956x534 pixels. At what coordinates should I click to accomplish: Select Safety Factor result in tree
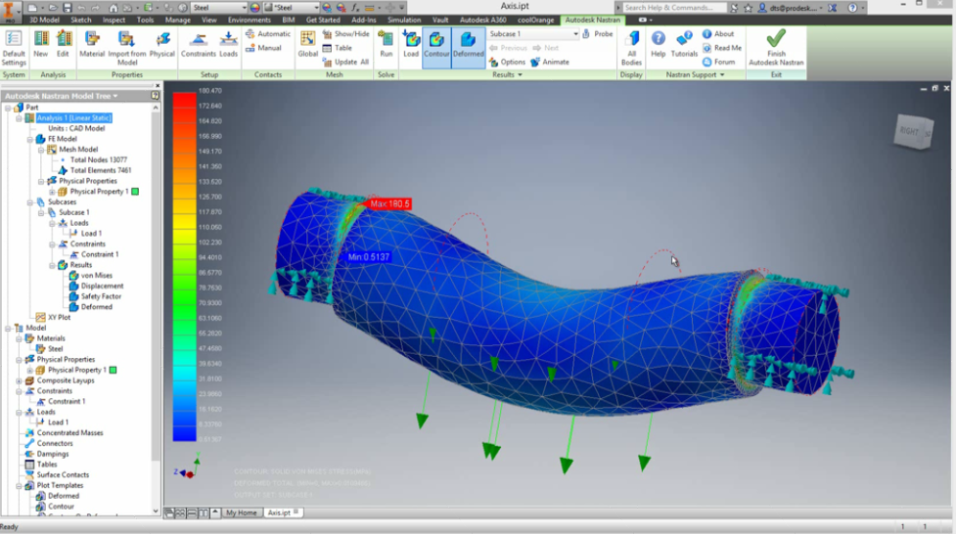[x=101, y=296]
